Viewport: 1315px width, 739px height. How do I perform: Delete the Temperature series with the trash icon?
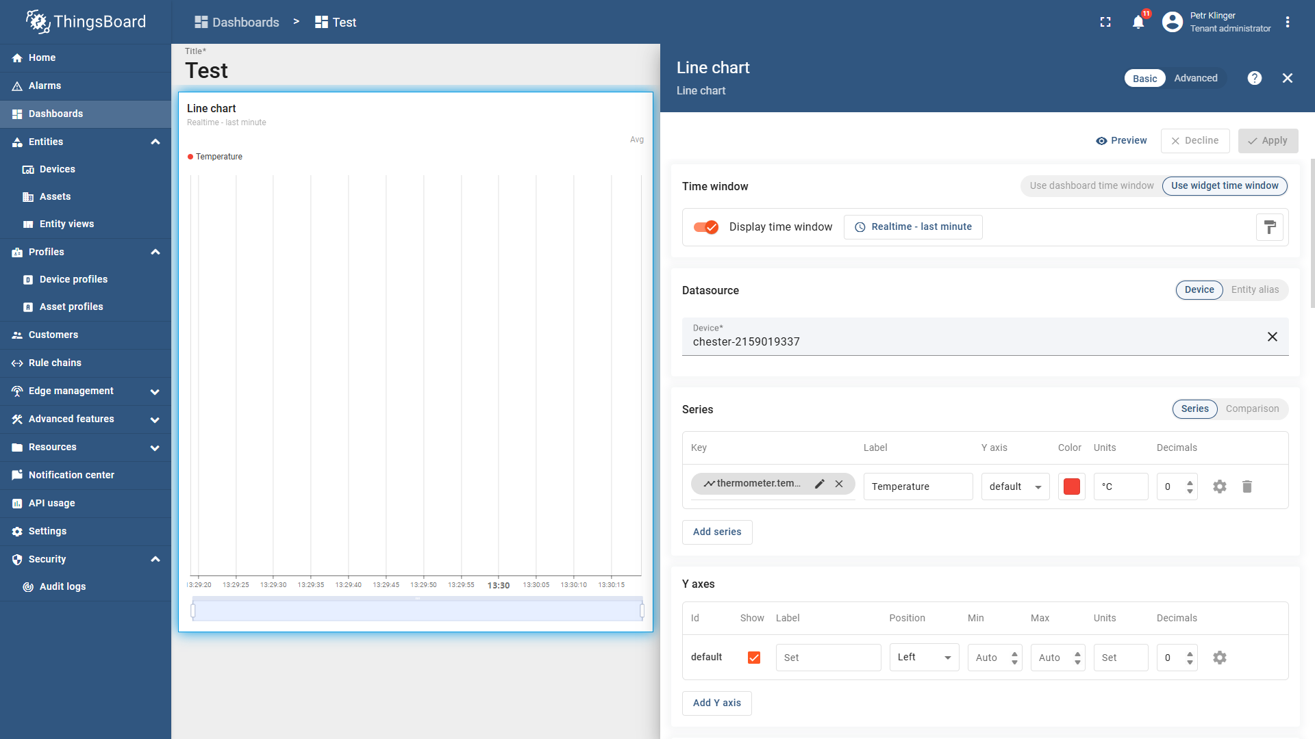tap(1247, 487)
